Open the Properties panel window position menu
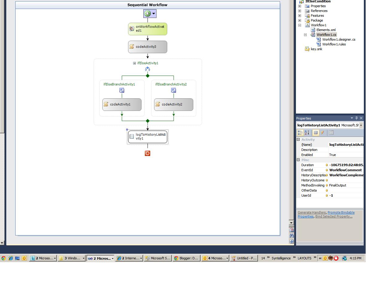383x306 pixels. (x=352, y=118)
